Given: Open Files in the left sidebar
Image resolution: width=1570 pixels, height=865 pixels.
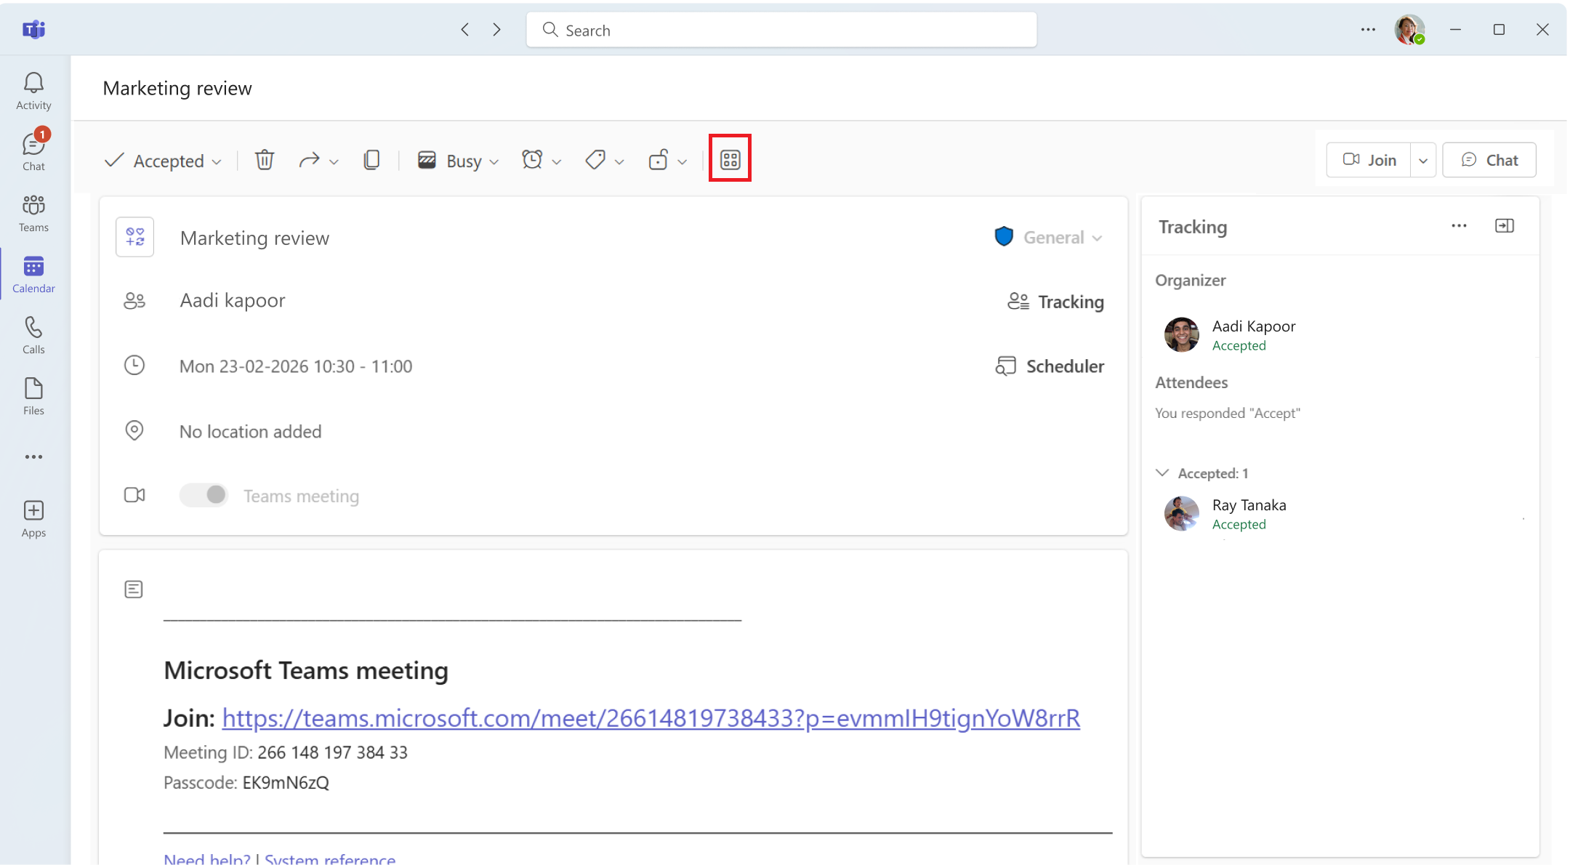Looking at the screenshot, I should [x=33, y=396].
